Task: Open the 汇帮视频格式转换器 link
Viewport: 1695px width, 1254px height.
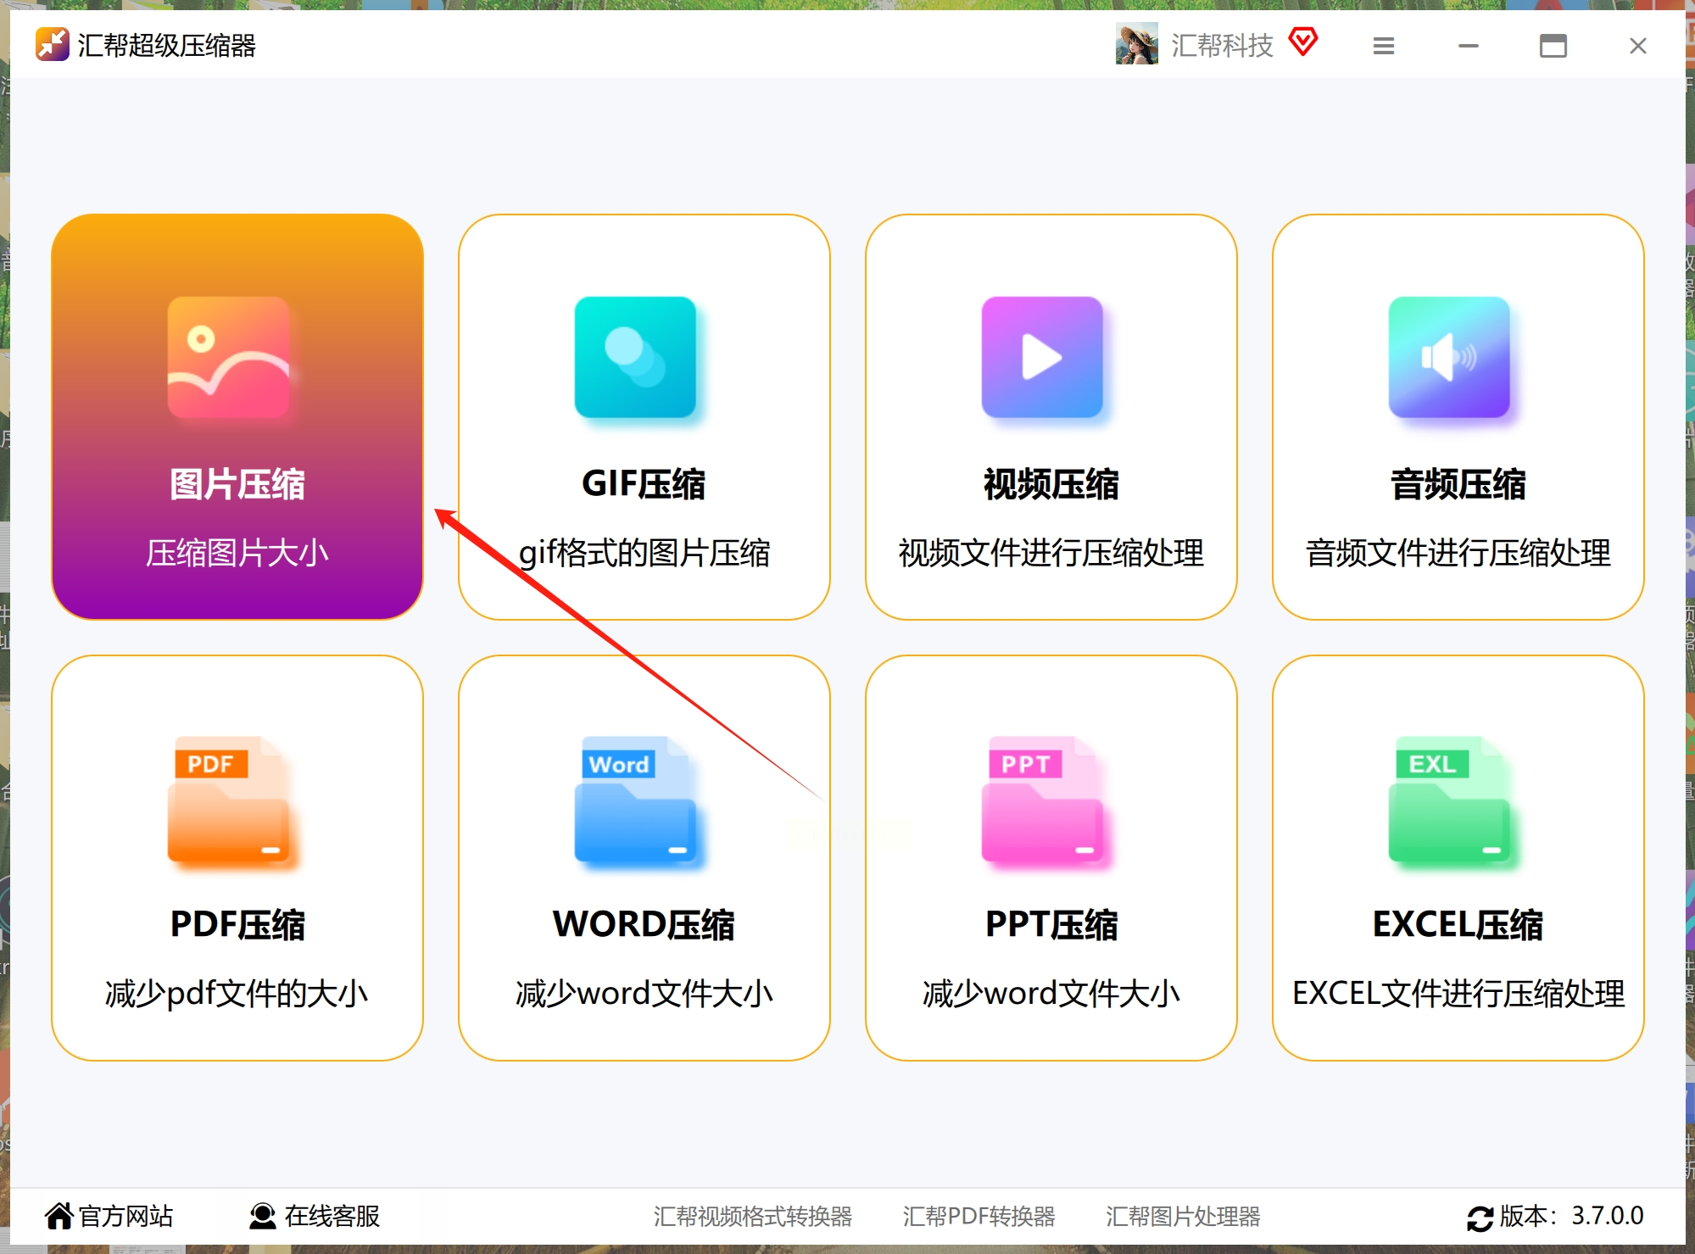Action: click(x=752, y=1216)
